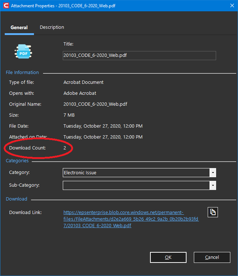Click the Original Name label

click(25, 104)
